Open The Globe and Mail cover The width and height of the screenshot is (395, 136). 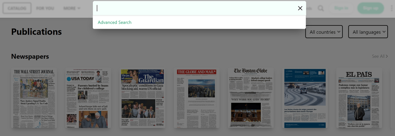click(x=196, y=98)
